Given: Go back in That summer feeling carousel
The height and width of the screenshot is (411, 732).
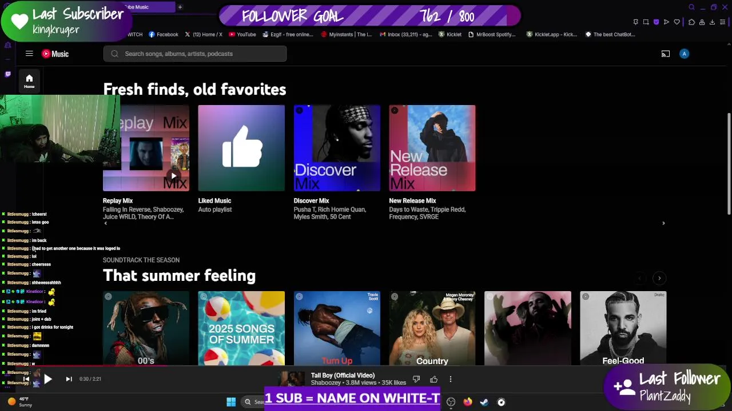Looking at the screenshot, I should click(x=640, y=278).
